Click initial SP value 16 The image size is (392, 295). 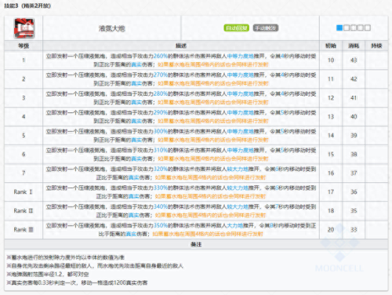tap(331, 173)
